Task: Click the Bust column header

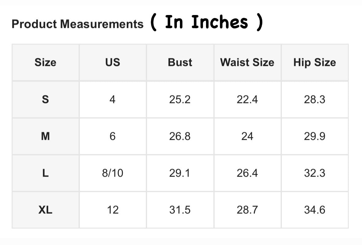Action: [x=180, y=63]
